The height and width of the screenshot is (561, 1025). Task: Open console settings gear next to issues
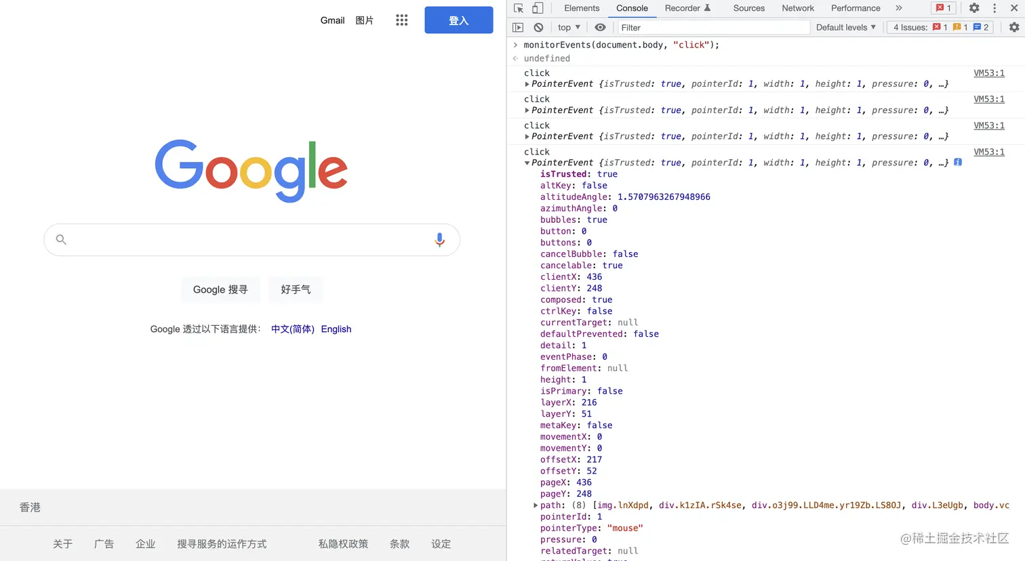[x=1014, y=27]
